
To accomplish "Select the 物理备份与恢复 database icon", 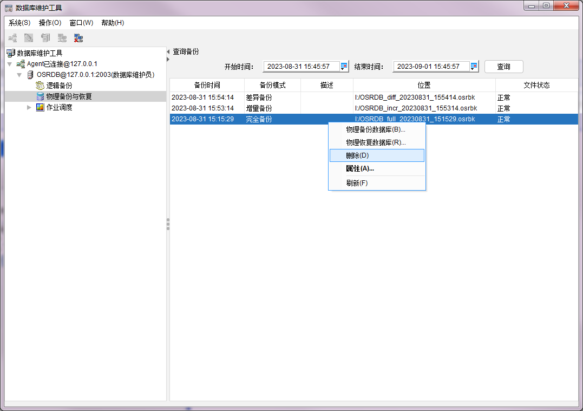I will 40,96.
